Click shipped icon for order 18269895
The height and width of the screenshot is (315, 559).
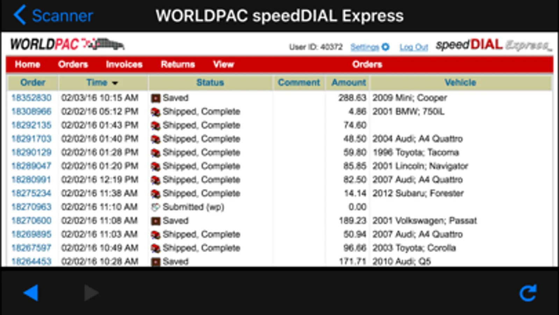156,235
